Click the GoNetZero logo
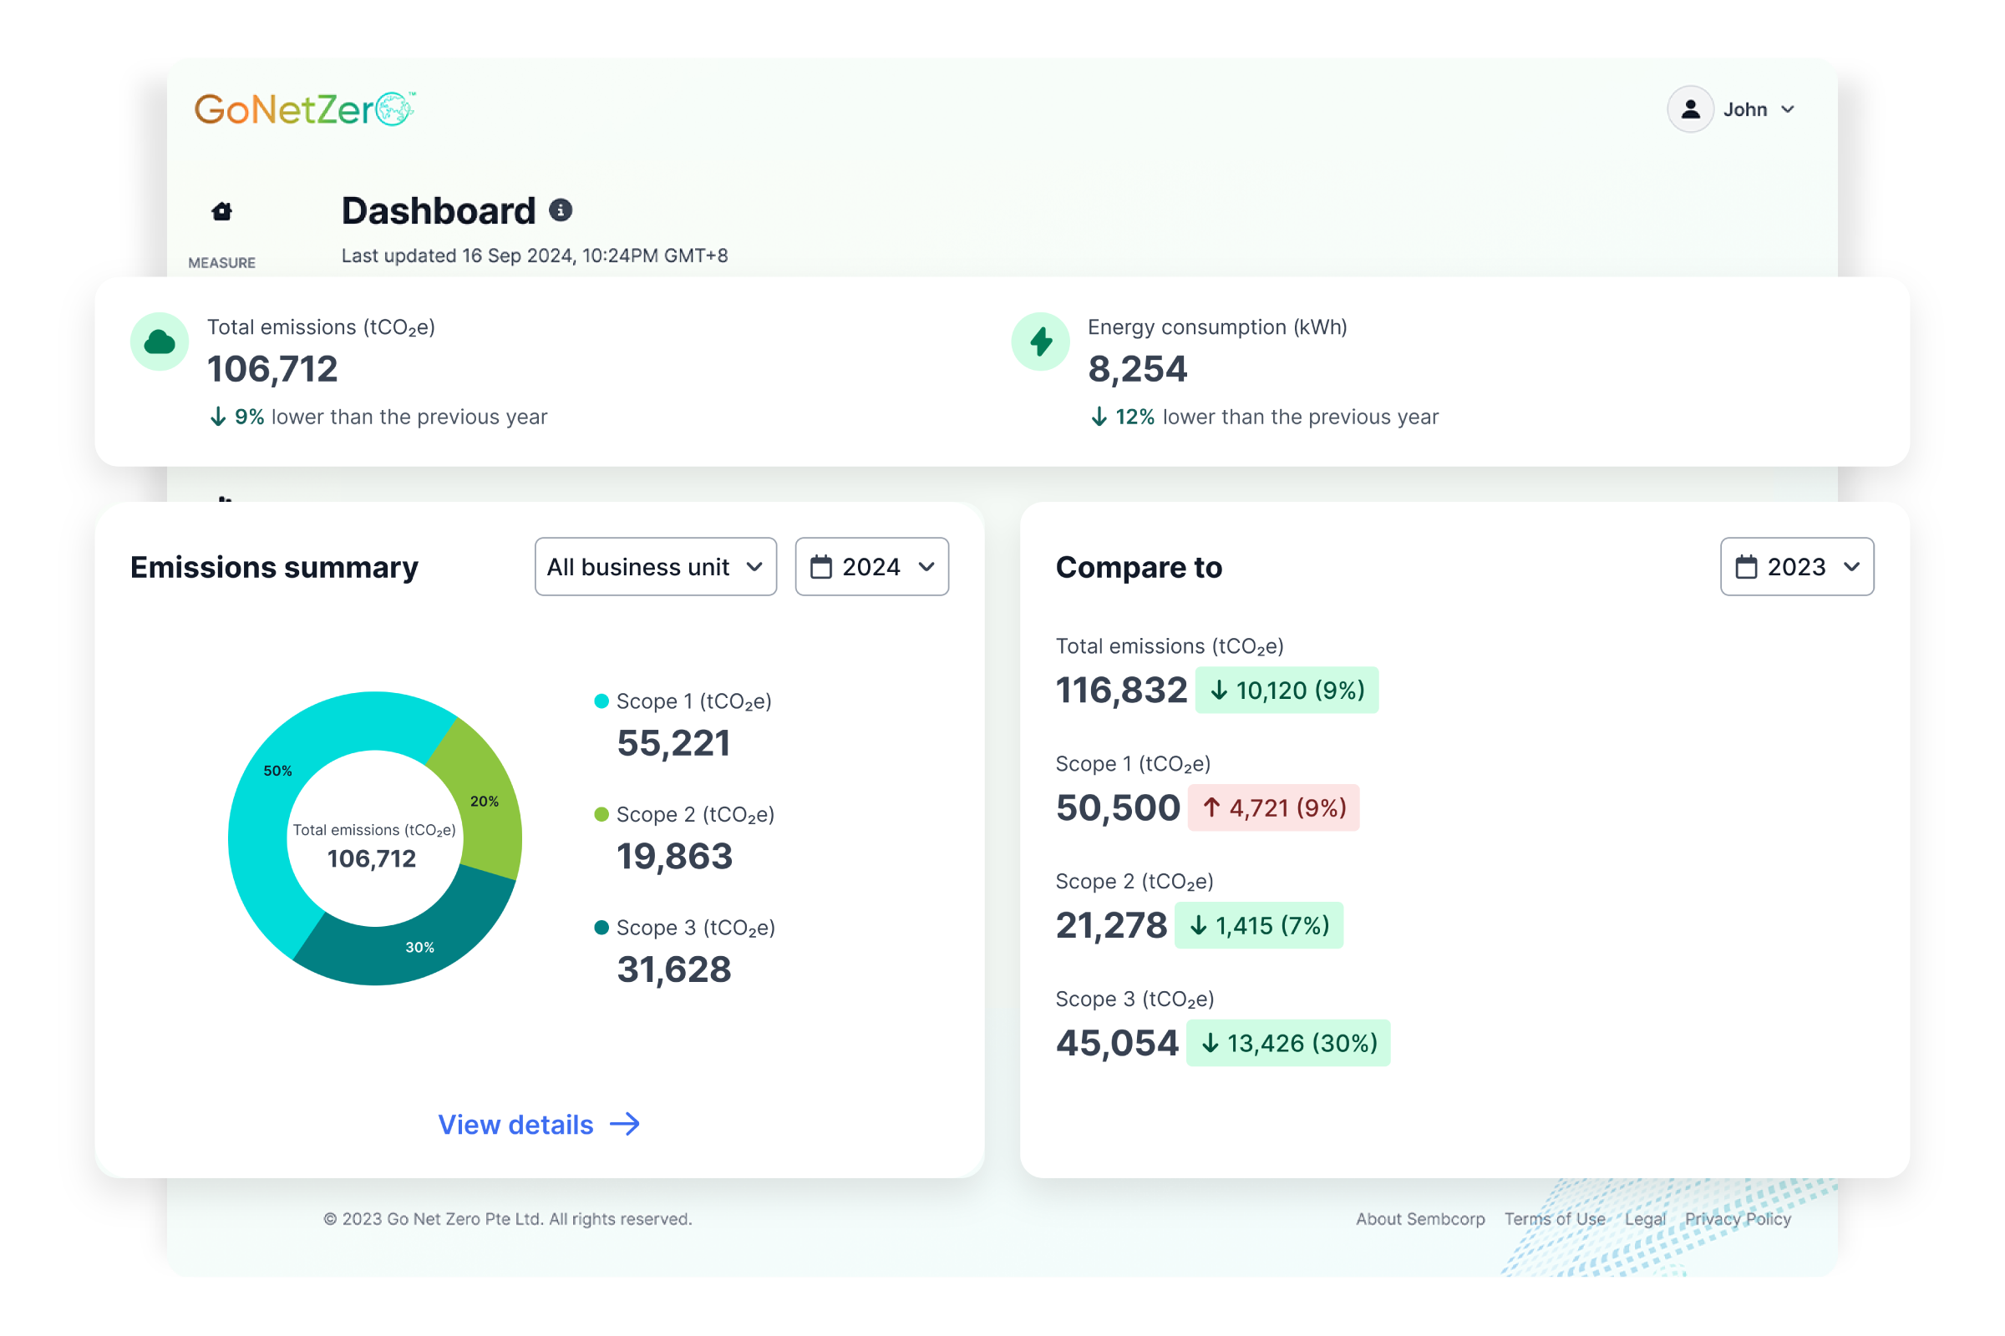The image size is (2005, 1336). pyautogui.click(x=304, y=109)
